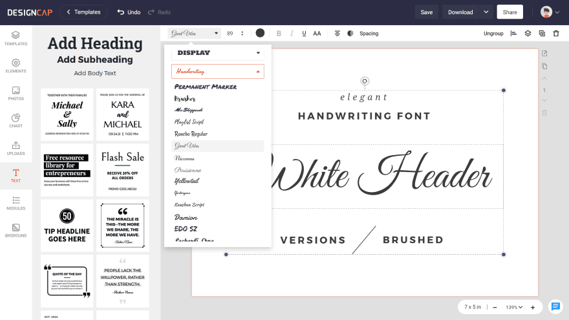569x320 pixels.
Task: Open the Elements panel in sidebar
Action: [16, 65]
